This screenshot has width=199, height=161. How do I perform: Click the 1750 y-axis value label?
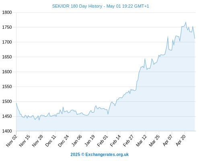tap(7, 27)
